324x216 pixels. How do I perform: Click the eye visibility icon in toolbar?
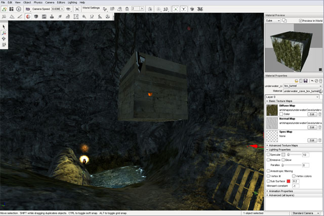coord(68,9)
